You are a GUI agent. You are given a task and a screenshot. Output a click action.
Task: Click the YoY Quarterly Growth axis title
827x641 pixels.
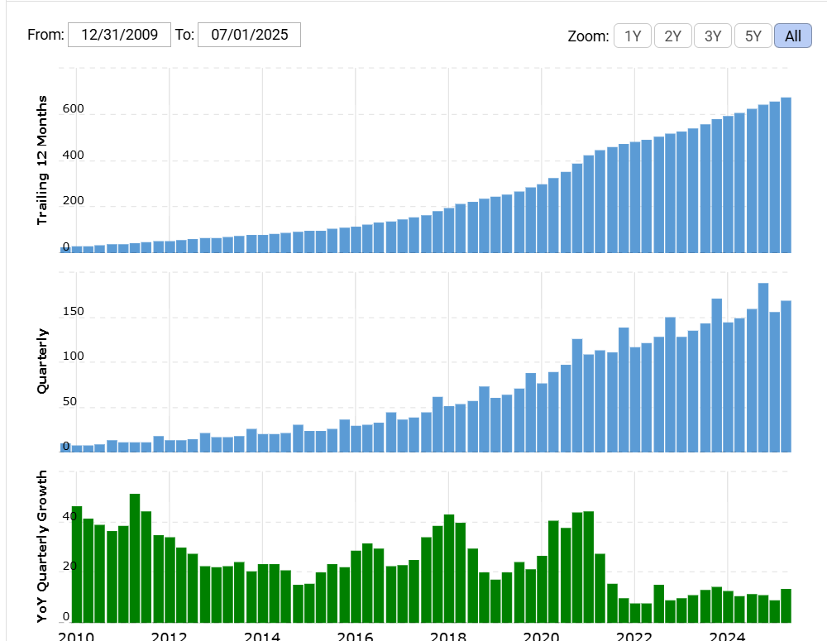[42, 546]
